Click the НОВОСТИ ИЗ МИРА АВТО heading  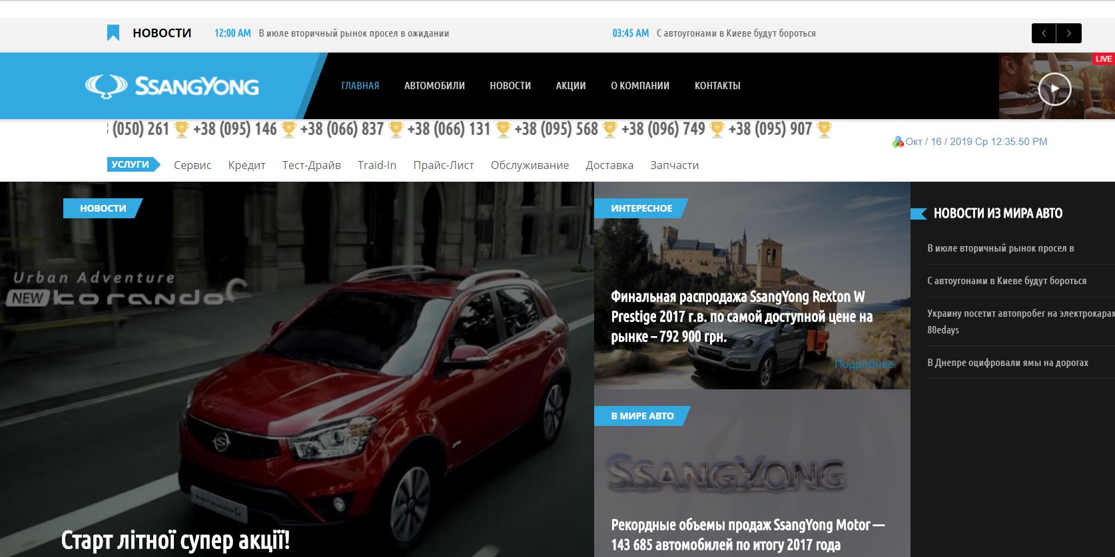point(998,214)
